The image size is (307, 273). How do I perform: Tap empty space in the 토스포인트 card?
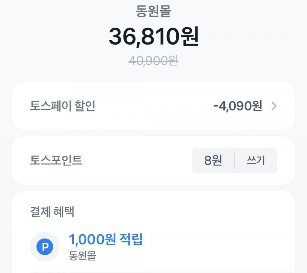point(137,161)
